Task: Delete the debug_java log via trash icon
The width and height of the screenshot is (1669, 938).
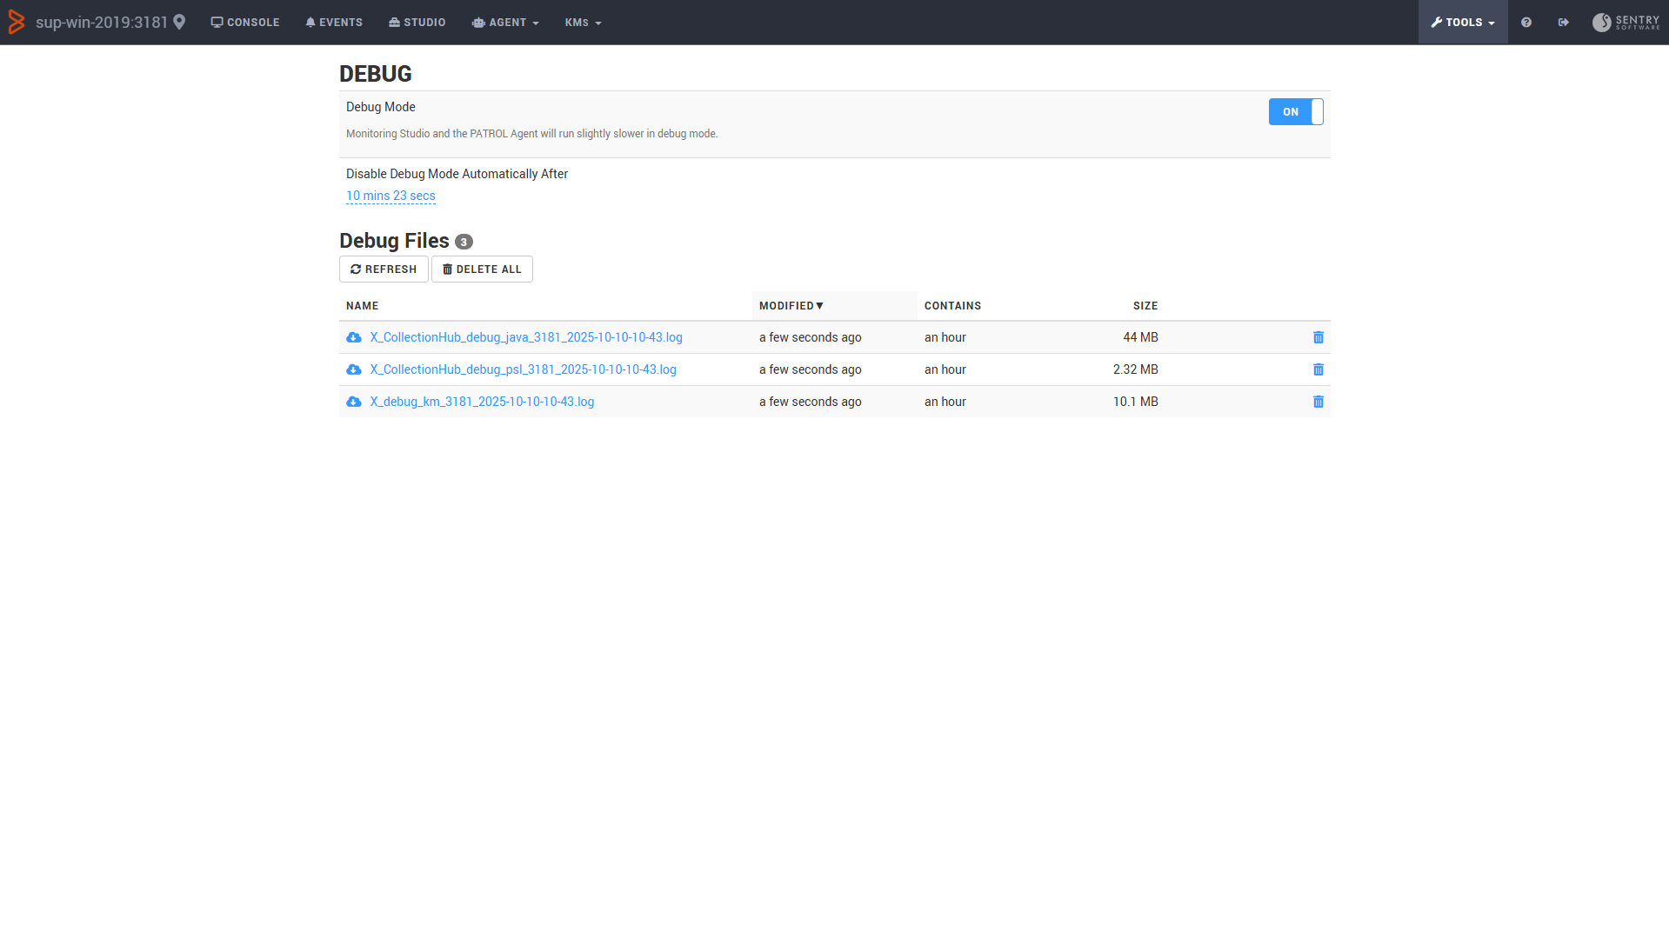Action: [1318, 337]
